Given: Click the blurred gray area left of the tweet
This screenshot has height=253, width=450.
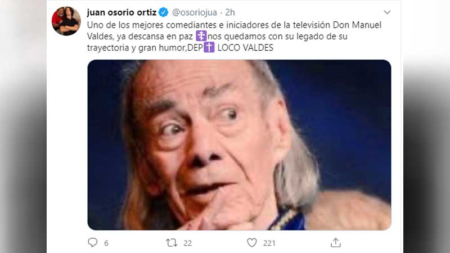Looking at the screenshot, I should tap(23, 126).
